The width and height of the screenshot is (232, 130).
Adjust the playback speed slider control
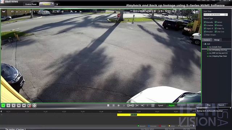tap(130, 105)
